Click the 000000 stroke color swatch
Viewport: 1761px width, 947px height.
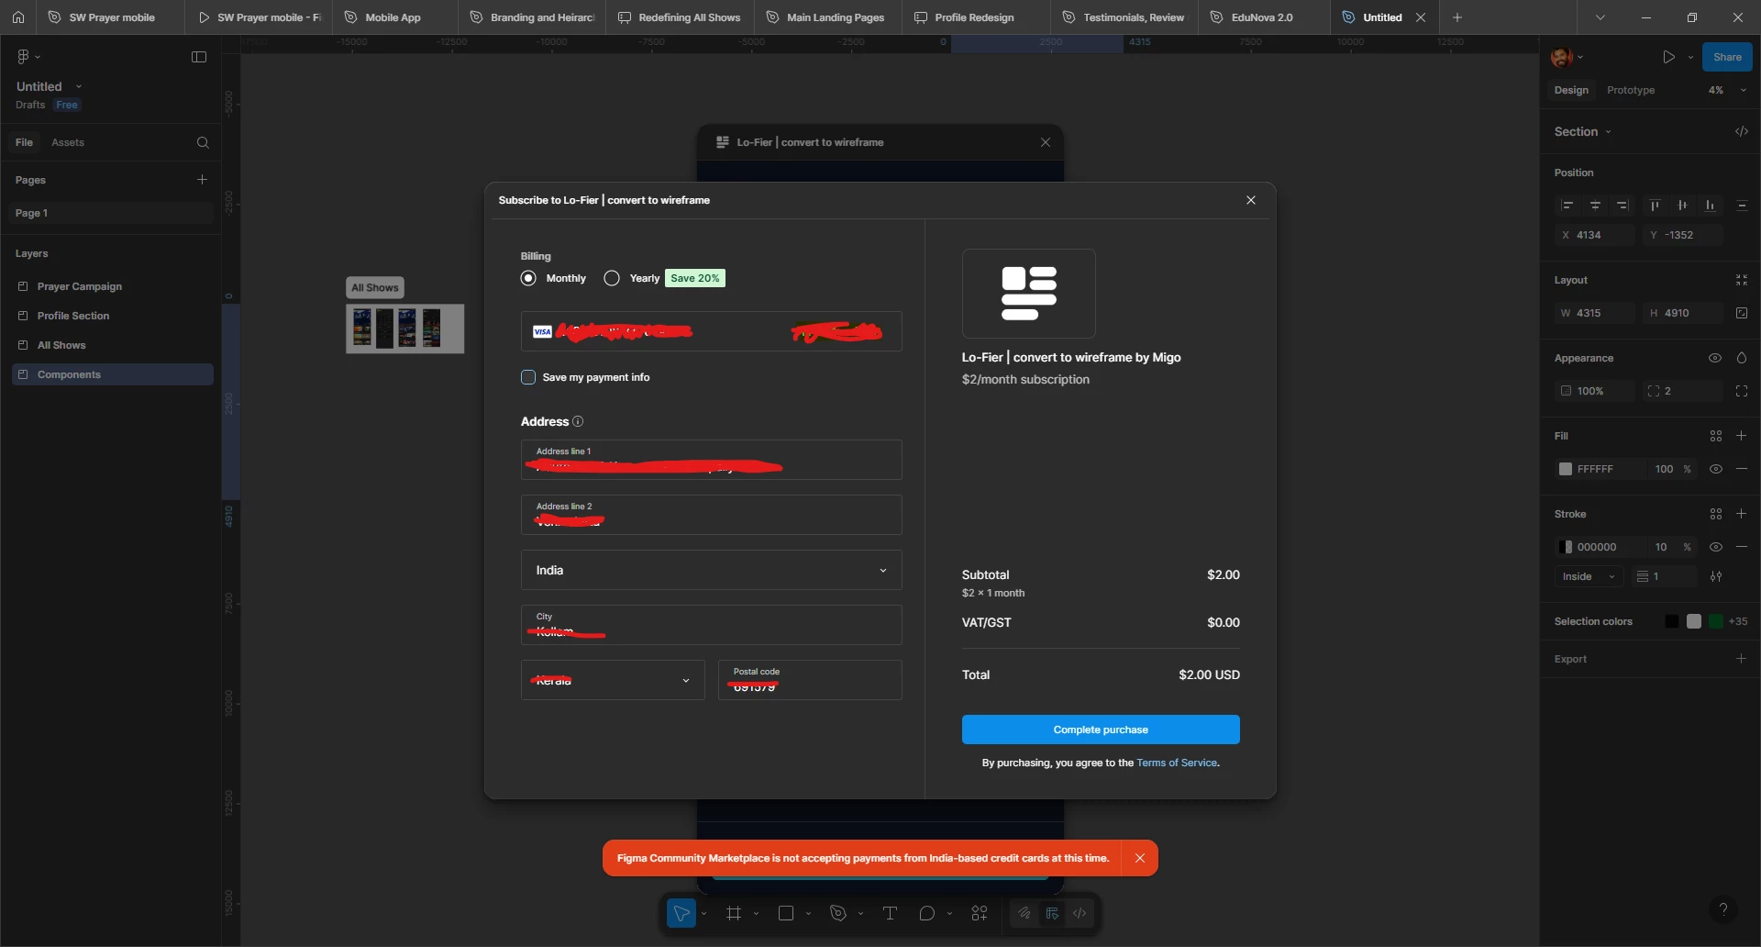pos(1566,547)
